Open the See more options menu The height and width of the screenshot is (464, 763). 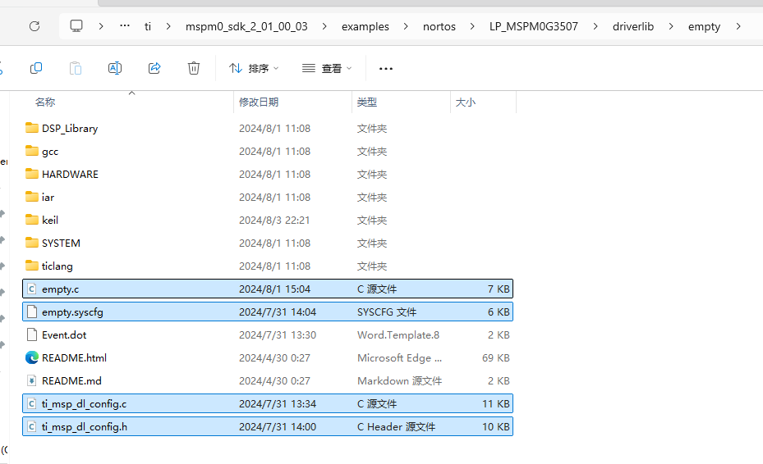[386, 69]
